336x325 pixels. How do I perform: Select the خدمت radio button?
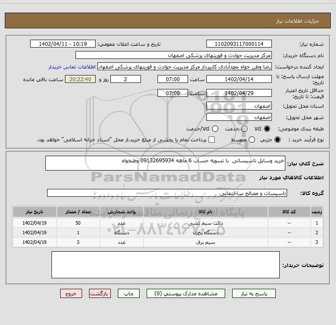(244, 129)
